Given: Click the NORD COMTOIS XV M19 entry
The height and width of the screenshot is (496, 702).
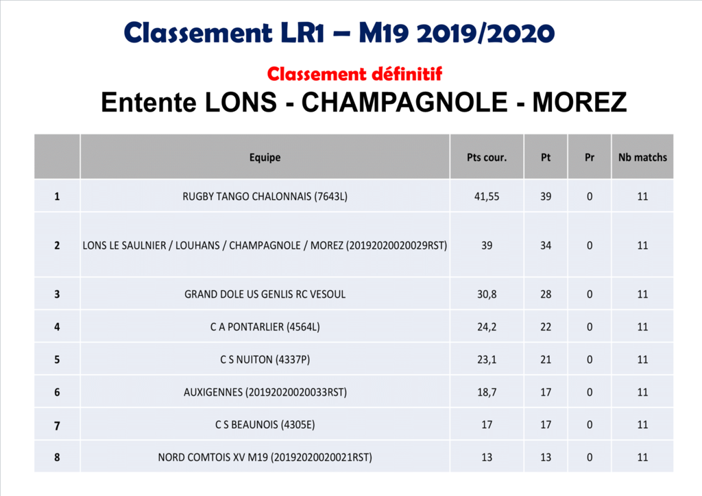Looking at the screenshot, I should point(265,457).
